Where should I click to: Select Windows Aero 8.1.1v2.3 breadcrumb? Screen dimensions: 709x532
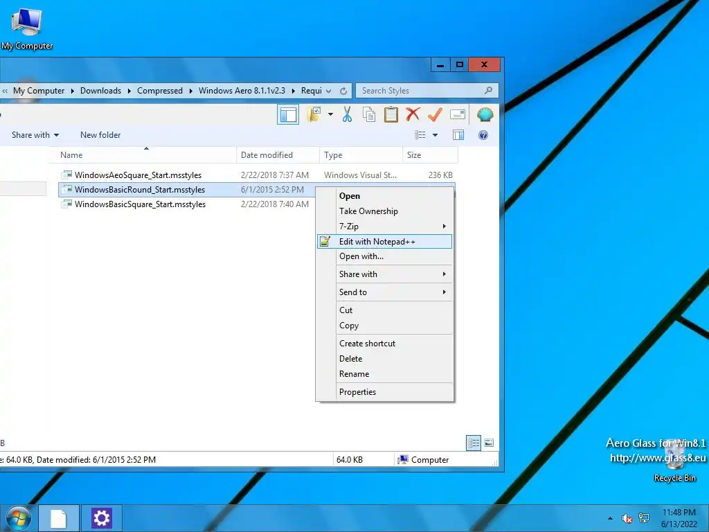click(242, 91)
